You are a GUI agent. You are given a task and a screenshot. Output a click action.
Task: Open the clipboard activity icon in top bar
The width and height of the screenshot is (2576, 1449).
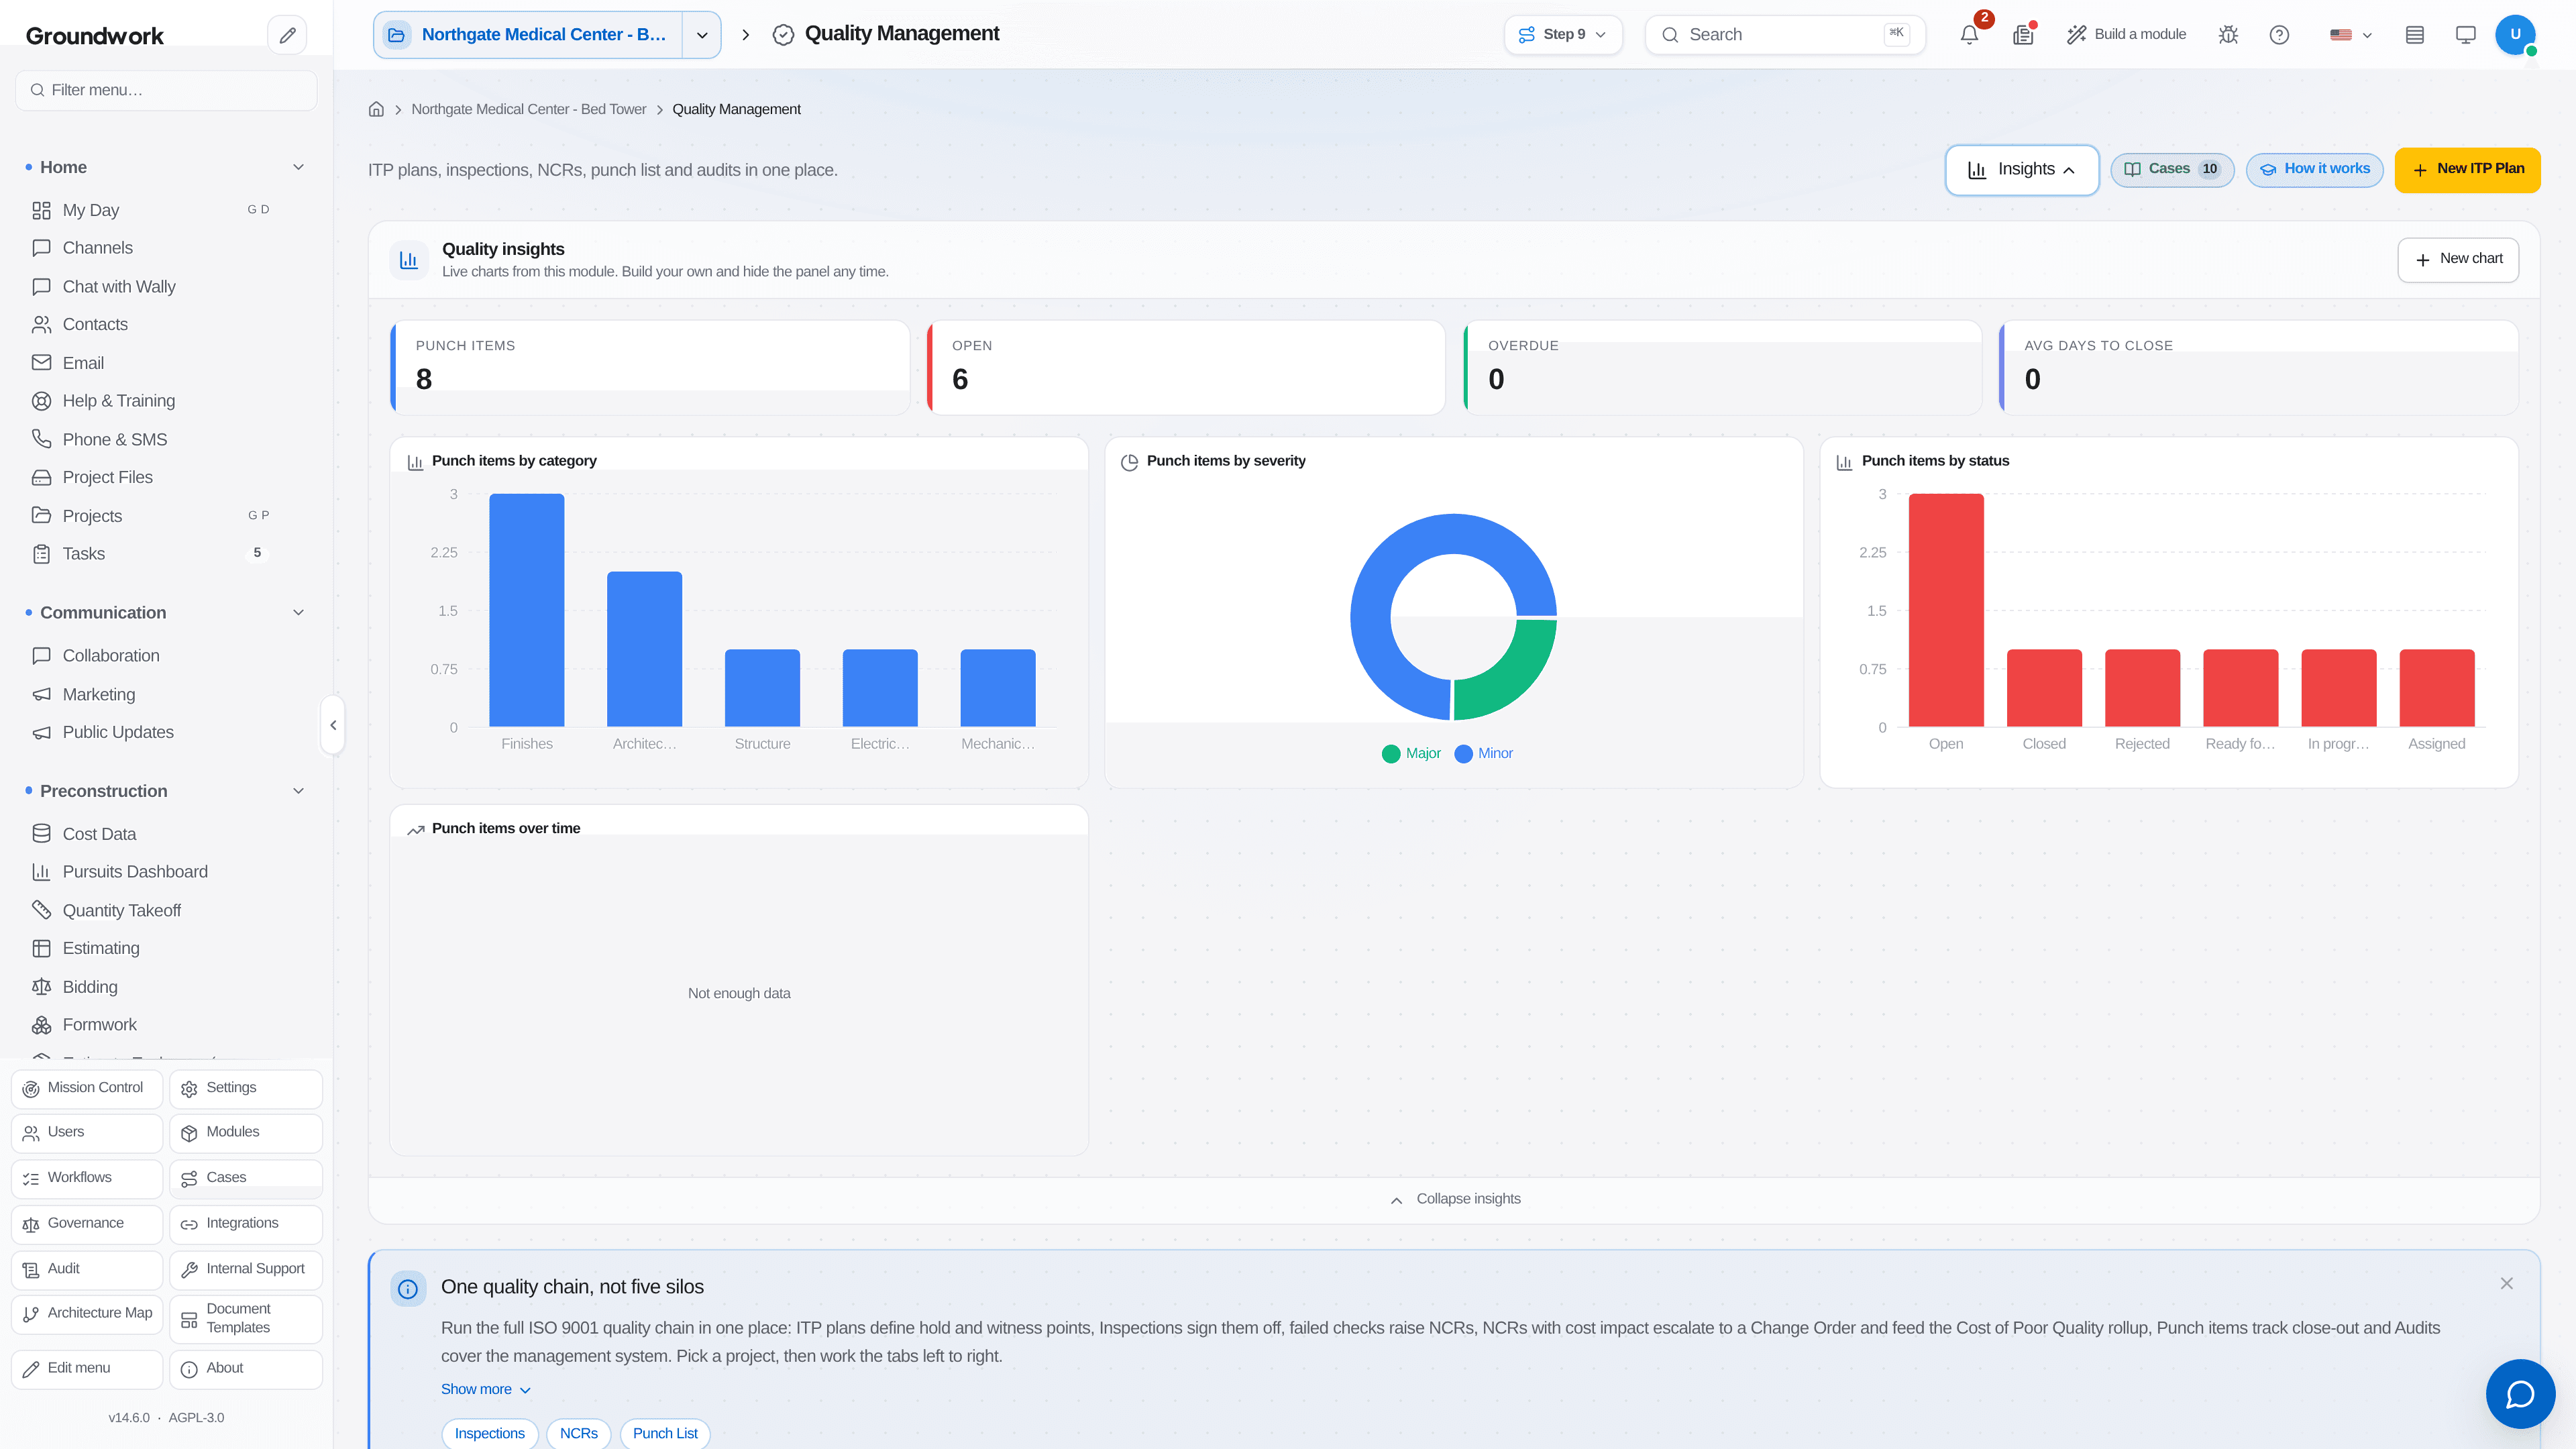click(2023, 35)
